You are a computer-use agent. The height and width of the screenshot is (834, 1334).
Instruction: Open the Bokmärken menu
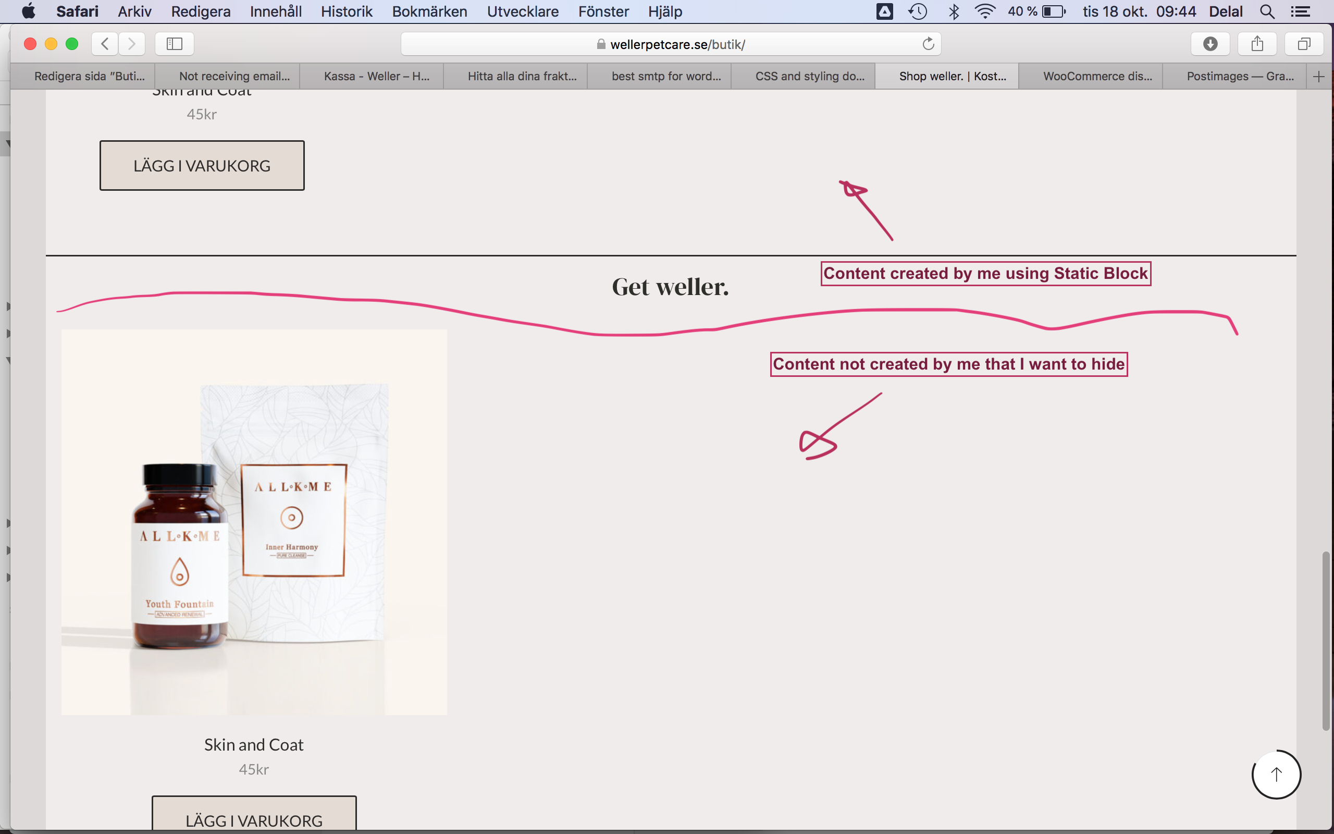click(429, 11)
